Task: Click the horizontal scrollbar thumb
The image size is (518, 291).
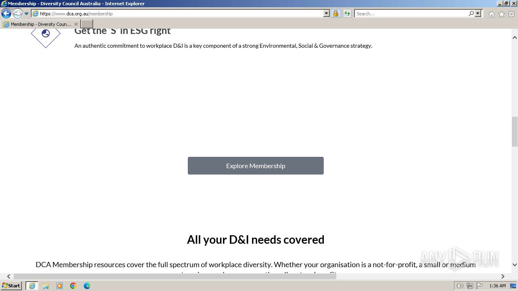Action: click(175, 276)
